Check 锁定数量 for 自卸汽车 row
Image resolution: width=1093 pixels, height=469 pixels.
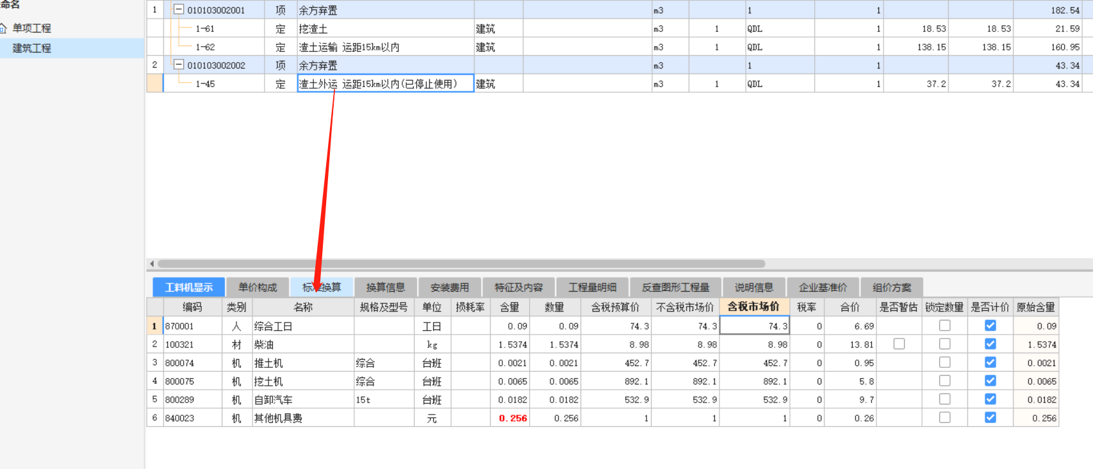[944, 399]
